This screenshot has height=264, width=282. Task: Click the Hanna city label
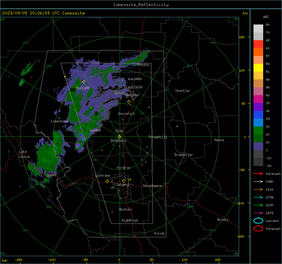coord(219,140)
